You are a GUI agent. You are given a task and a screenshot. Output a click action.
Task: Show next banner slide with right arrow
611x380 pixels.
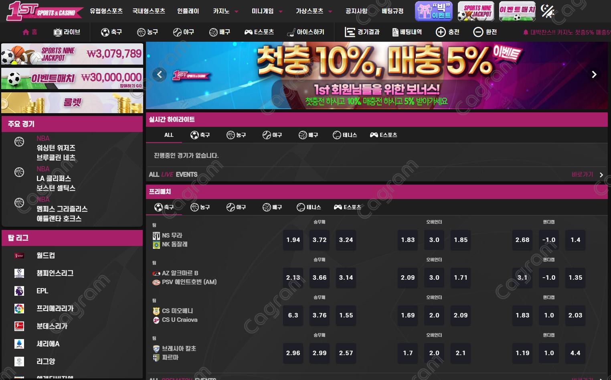pyautogui.click(x=594, y=75)
